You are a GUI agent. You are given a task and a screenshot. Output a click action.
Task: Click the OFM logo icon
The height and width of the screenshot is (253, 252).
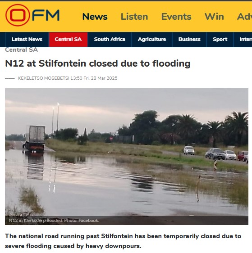tap(32, 15)
